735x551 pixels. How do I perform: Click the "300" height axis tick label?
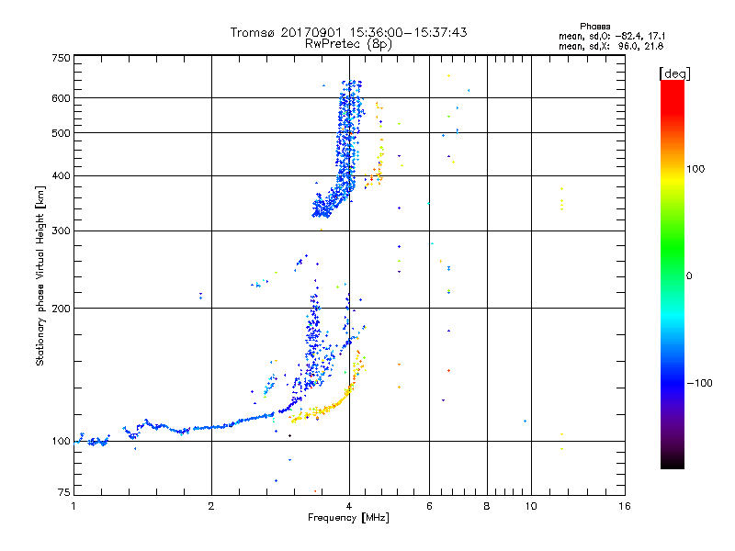61,231
